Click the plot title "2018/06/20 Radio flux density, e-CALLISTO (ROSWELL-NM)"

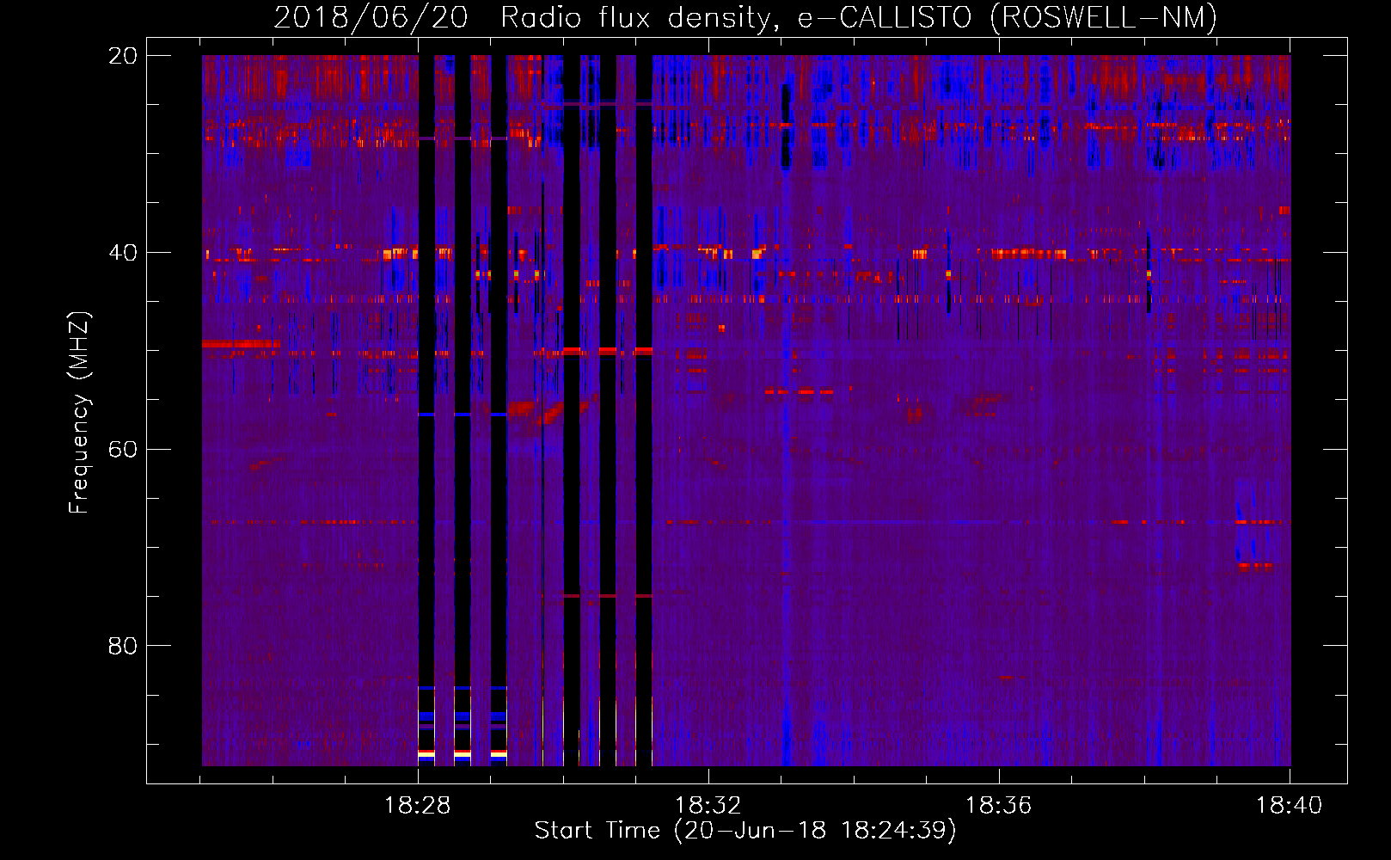click(745, 18)
